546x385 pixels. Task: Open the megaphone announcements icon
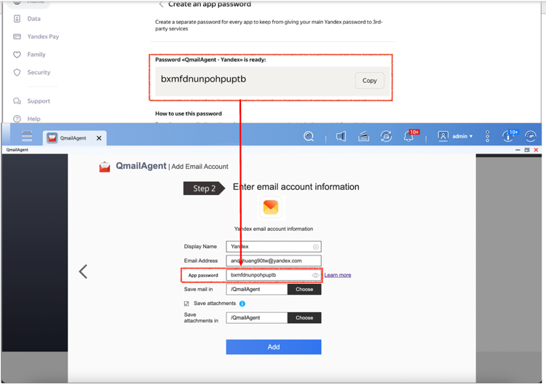click(x=341, y=136)
